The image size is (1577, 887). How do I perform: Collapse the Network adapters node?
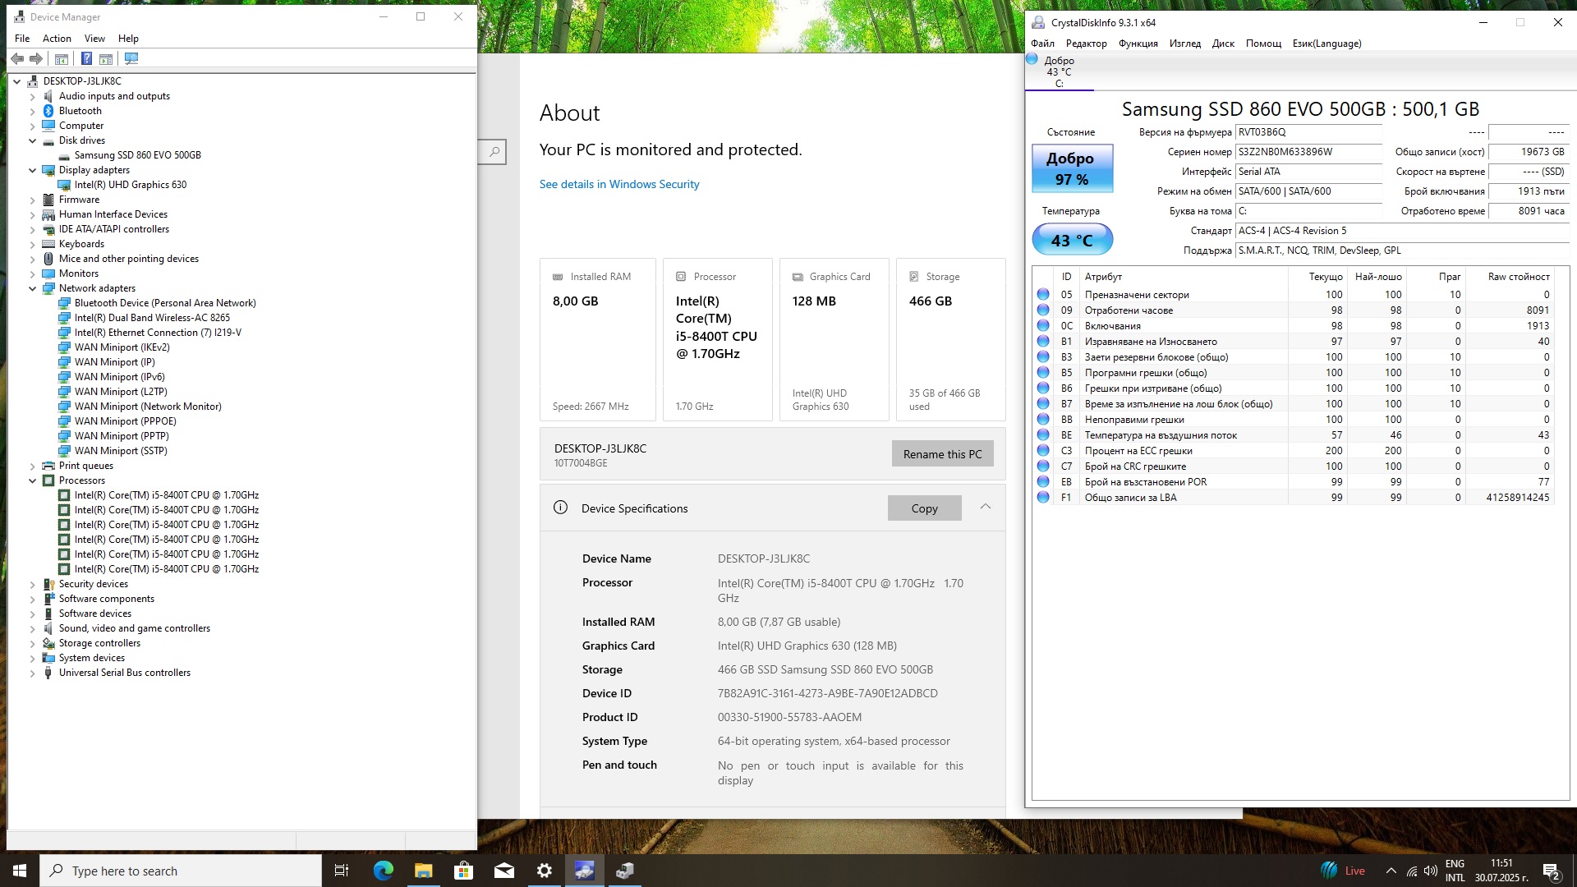pos(33,288)
